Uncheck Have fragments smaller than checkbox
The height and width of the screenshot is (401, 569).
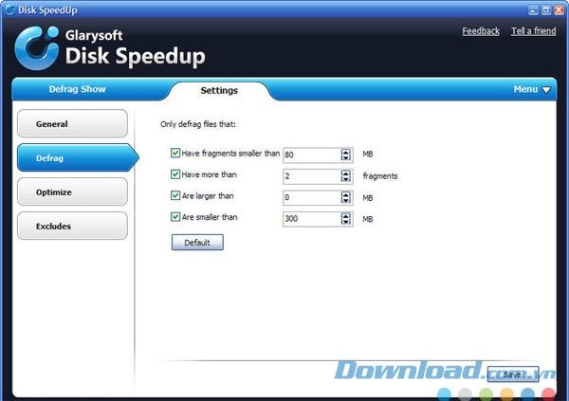click(175, 153)
